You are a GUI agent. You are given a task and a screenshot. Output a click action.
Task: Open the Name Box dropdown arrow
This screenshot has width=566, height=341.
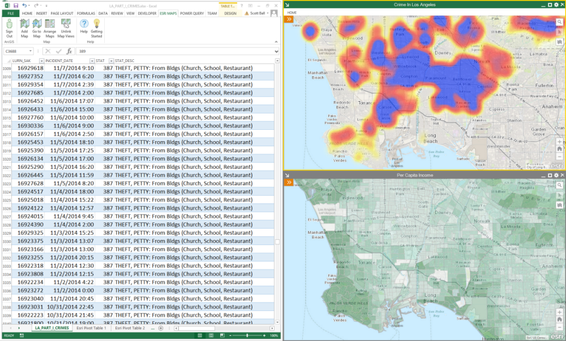[x=31, y=51]
